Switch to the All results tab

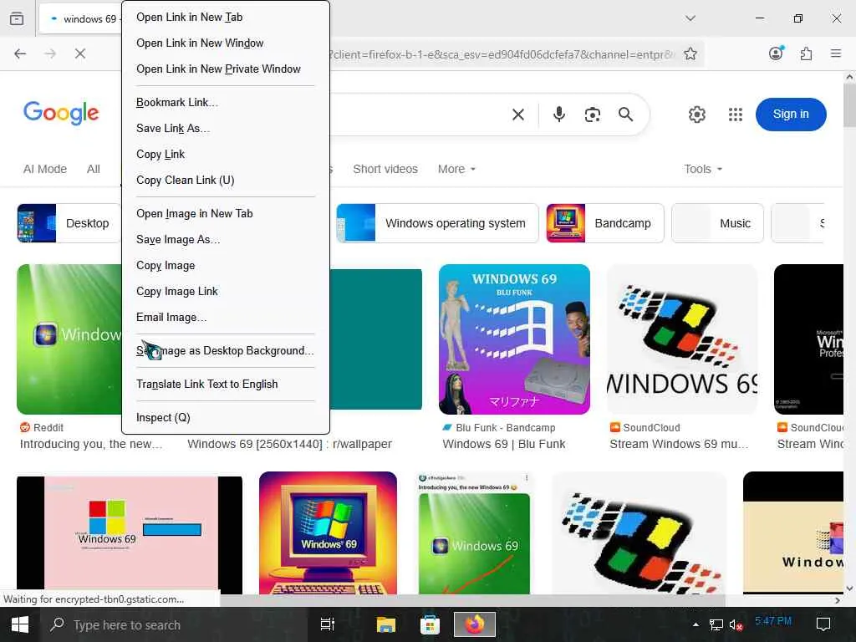[94, 169]
